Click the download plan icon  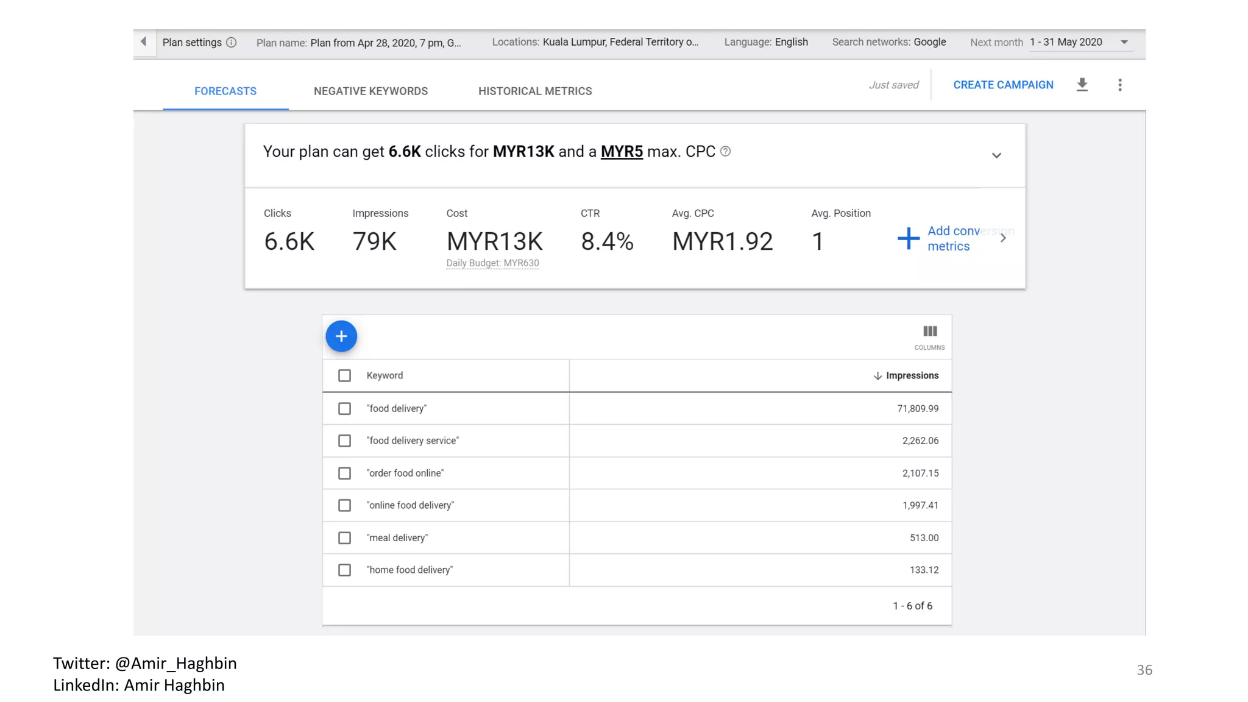[1082, 85]
